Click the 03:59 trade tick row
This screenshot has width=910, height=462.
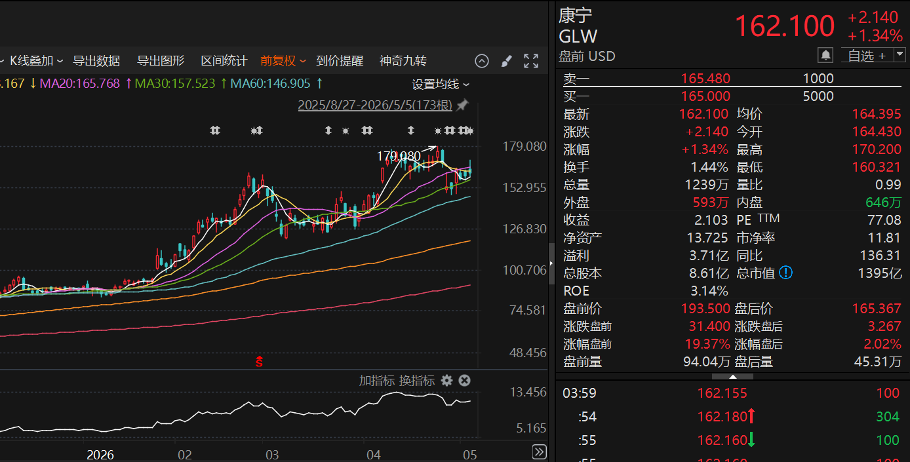click(x=732, y=393)
